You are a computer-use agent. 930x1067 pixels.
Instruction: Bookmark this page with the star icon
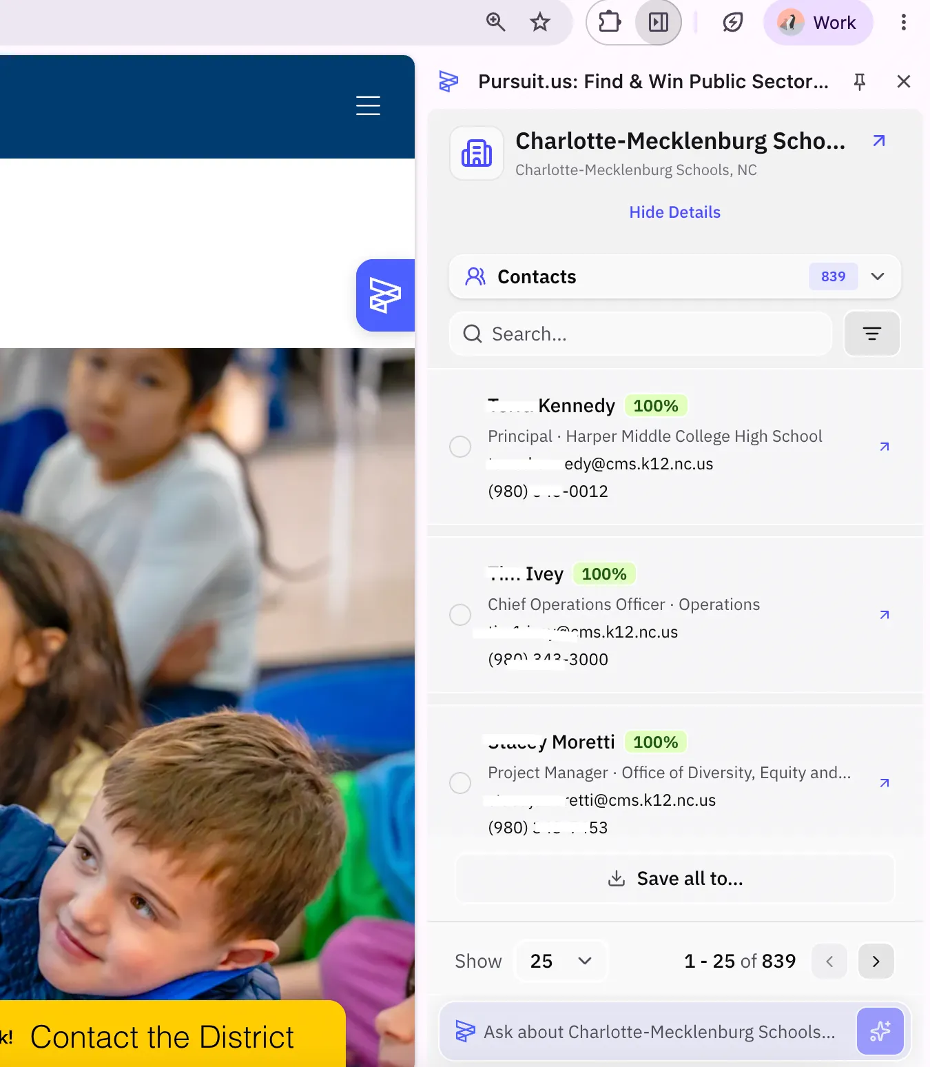pos(540,22)
